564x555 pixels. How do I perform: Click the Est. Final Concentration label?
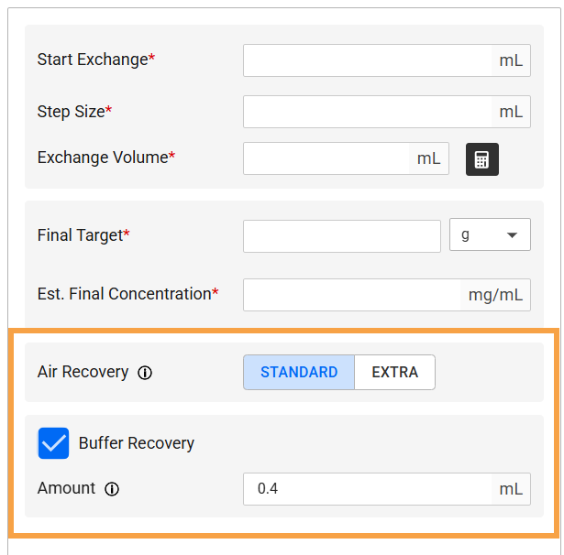(x=124, y=294)
